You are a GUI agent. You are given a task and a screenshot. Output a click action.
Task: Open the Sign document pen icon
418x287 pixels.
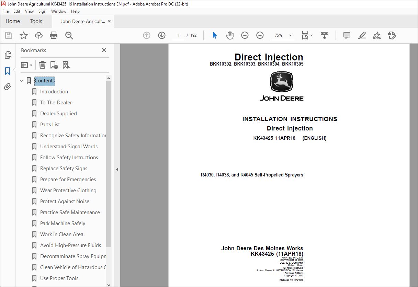[x=377, y=35]
